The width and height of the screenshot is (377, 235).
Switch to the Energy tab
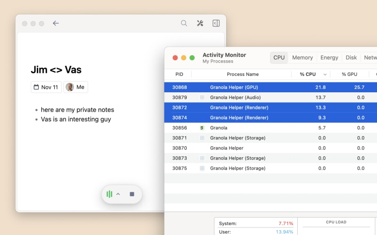pyautogui.click(x=329, y=57)
